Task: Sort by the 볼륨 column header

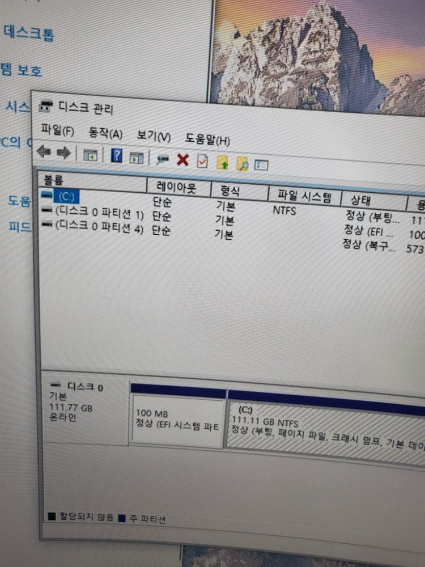Action: 92,181
